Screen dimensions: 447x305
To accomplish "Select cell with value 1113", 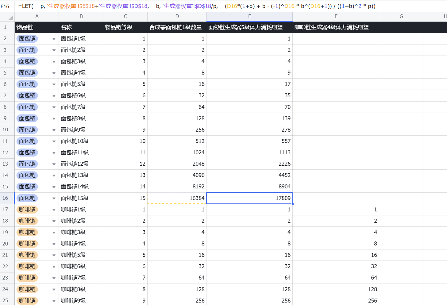I will pyautogui.click(x=249, y=152).
